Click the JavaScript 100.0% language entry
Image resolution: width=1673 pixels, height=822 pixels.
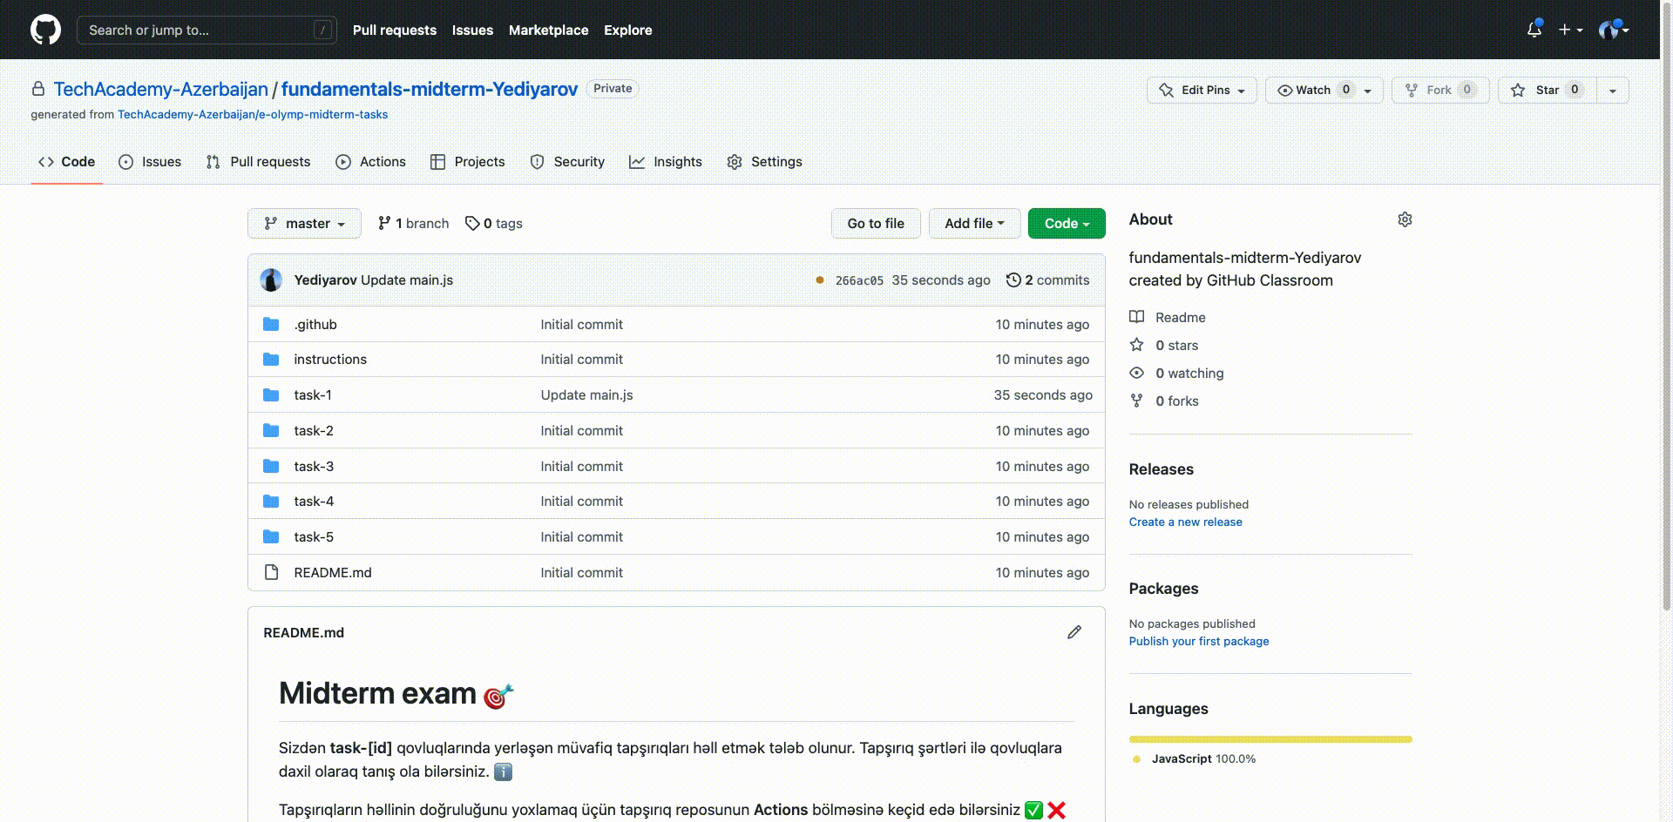click(x=1194, y=758)
